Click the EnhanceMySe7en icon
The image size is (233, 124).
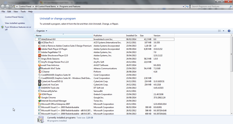[39, 91]
